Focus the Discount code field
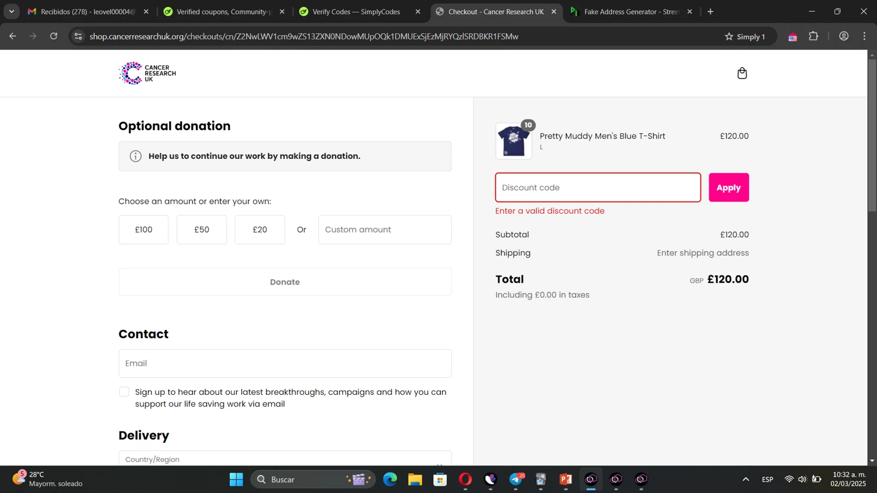Image resolution: width=877 pixels, height=493 pixels. click(x=598, y=188)
